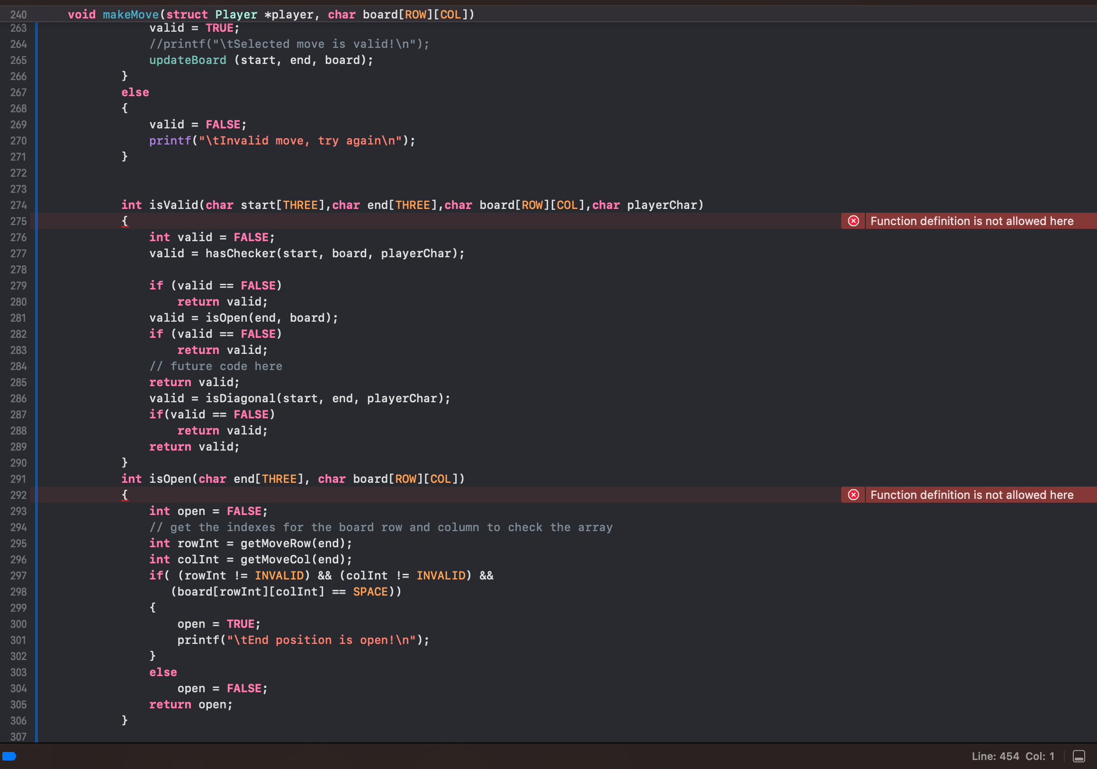
Task: Click line number 292 gutter to toggle breakpoint
Action: 18,495
